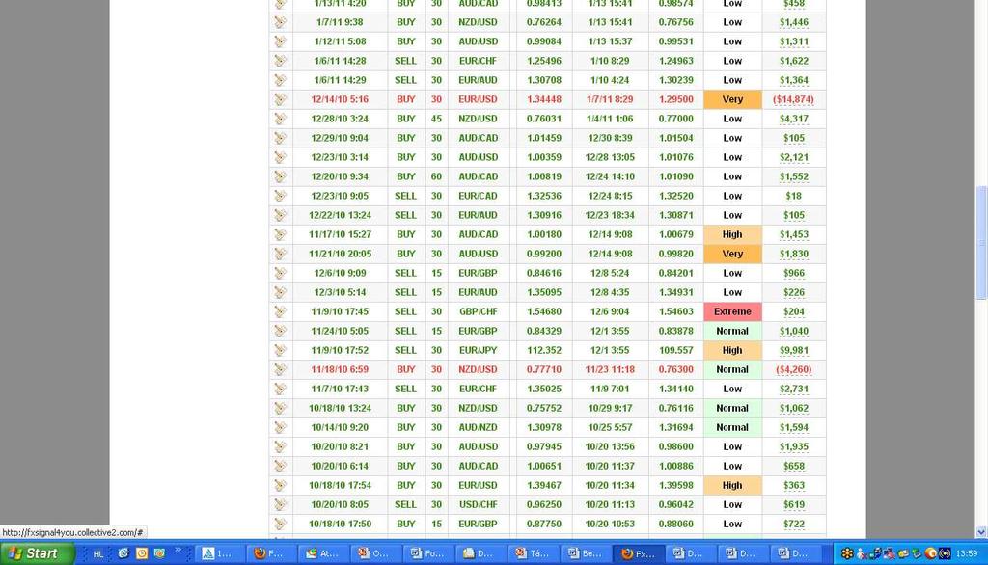The width and height of the screenshot is (988, 565).
Task: Click the row icon of the 11/9/10 17:45 GBP/CHF trade
Action: (x=281, y=311)
